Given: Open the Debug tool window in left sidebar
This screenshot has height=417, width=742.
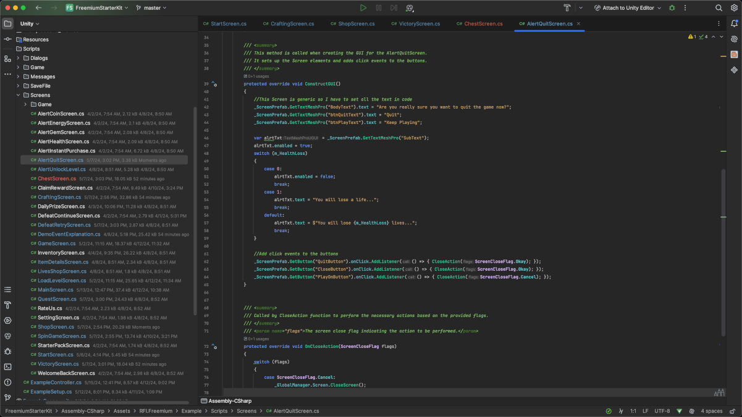Looking at the screenshot, I should 7,351.
